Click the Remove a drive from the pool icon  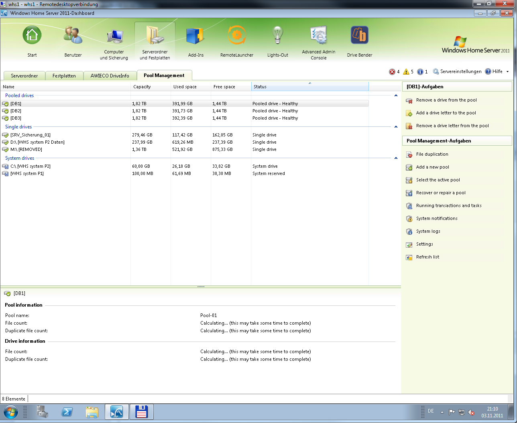409,100
